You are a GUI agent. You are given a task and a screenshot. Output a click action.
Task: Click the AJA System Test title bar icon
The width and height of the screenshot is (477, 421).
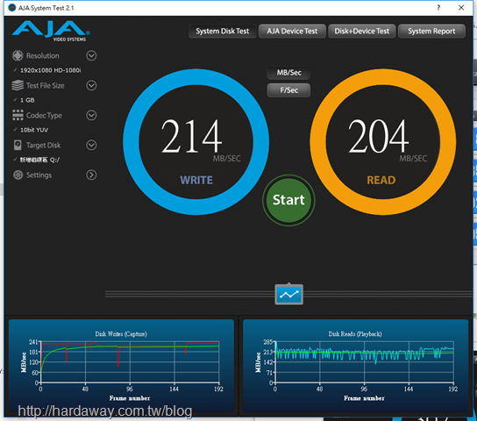coord(12,8)
